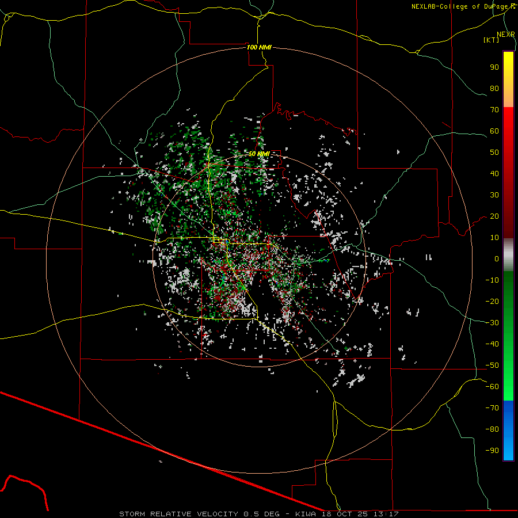Pick the "-70" value on the velocity scale
The height and width of the screenshot is (518, 518).
[492, 408]
